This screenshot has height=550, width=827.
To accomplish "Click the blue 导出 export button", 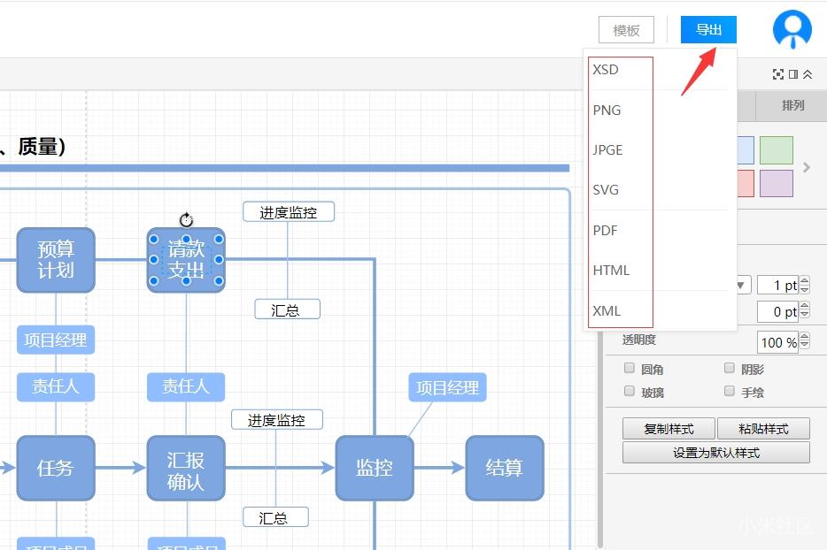I will (708, 29).
